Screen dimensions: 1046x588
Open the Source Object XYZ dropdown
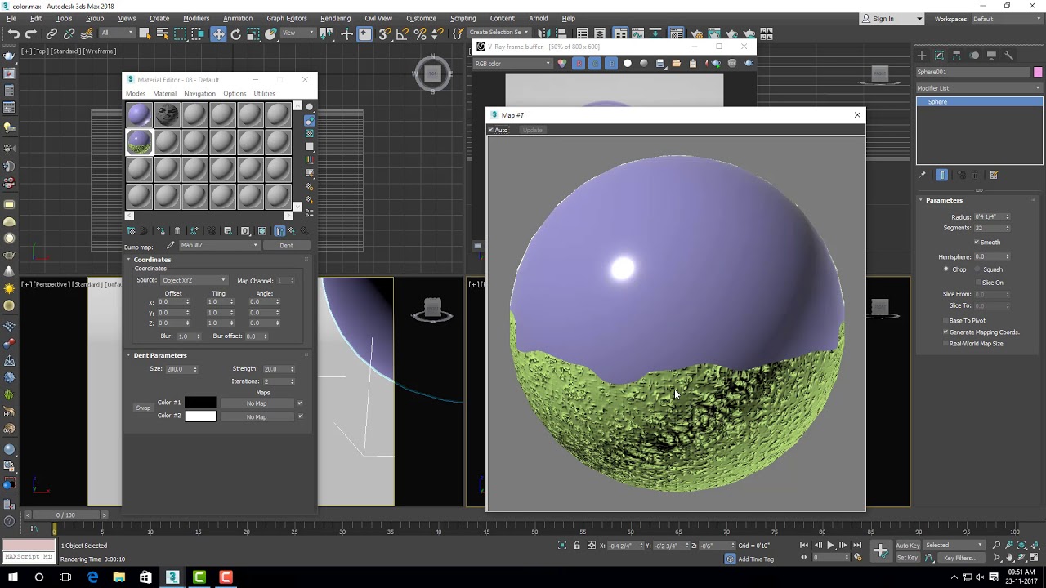click(194, 280)
